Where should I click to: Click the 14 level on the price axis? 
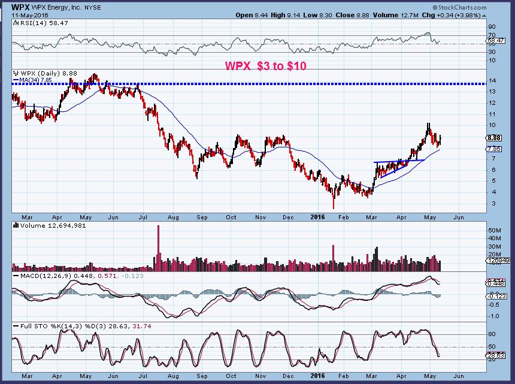click(x=492, y=81)
